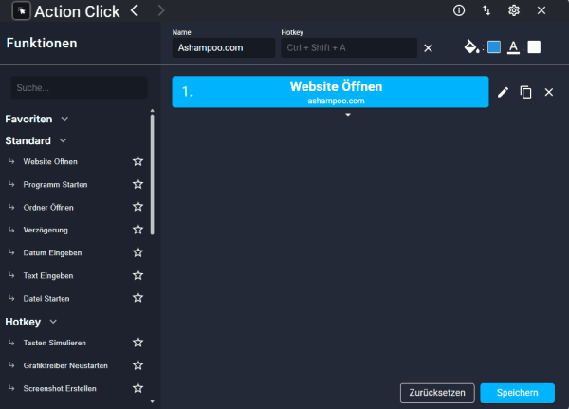Collapse the Hotkey section

point(53,322)
